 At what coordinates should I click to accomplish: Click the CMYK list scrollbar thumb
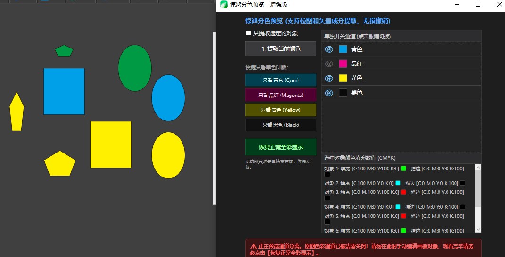pos(478,188)
